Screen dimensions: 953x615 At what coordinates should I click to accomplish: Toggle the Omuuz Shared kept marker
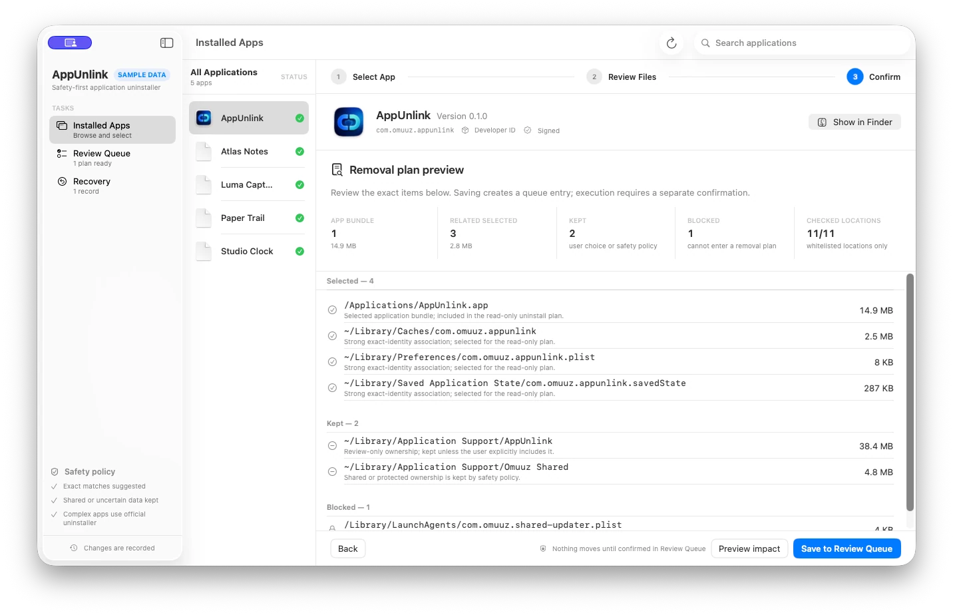[x=332, y=472]
